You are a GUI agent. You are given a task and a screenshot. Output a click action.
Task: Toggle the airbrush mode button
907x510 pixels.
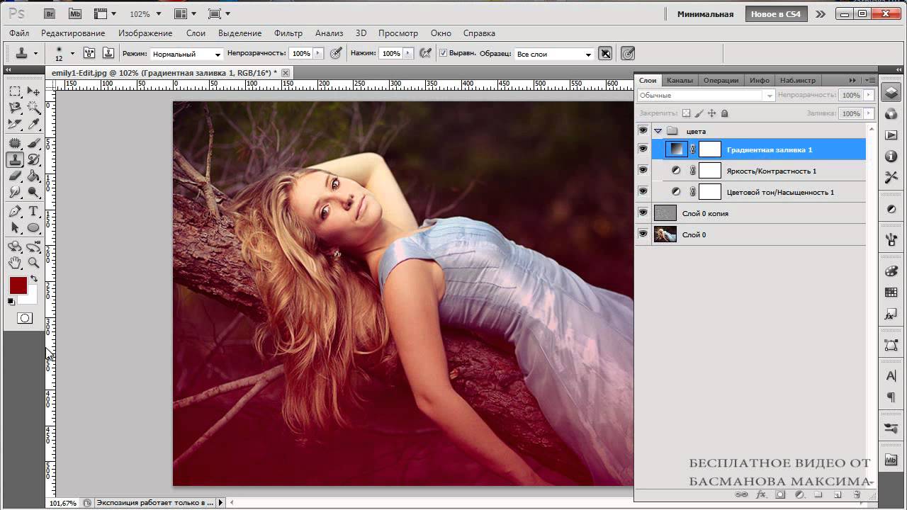pyautogui.click(x=426, y=53)
